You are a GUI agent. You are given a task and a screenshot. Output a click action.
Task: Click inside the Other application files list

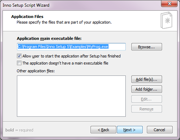[71, 96]
